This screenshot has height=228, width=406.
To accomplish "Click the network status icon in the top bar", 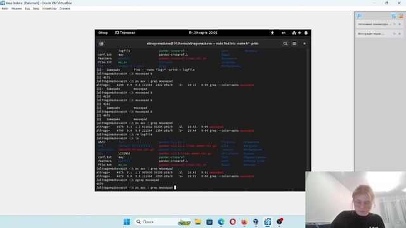I will click(x=294, y=33).
